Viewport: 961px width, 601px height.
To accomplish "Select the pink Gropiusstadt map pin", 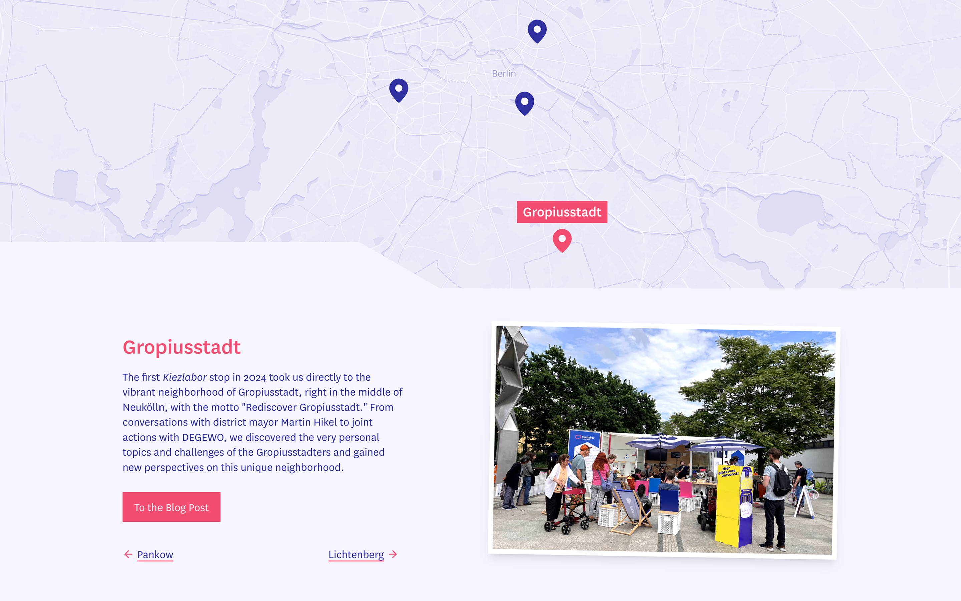I will pyautogui.click(x=562, y=240).
